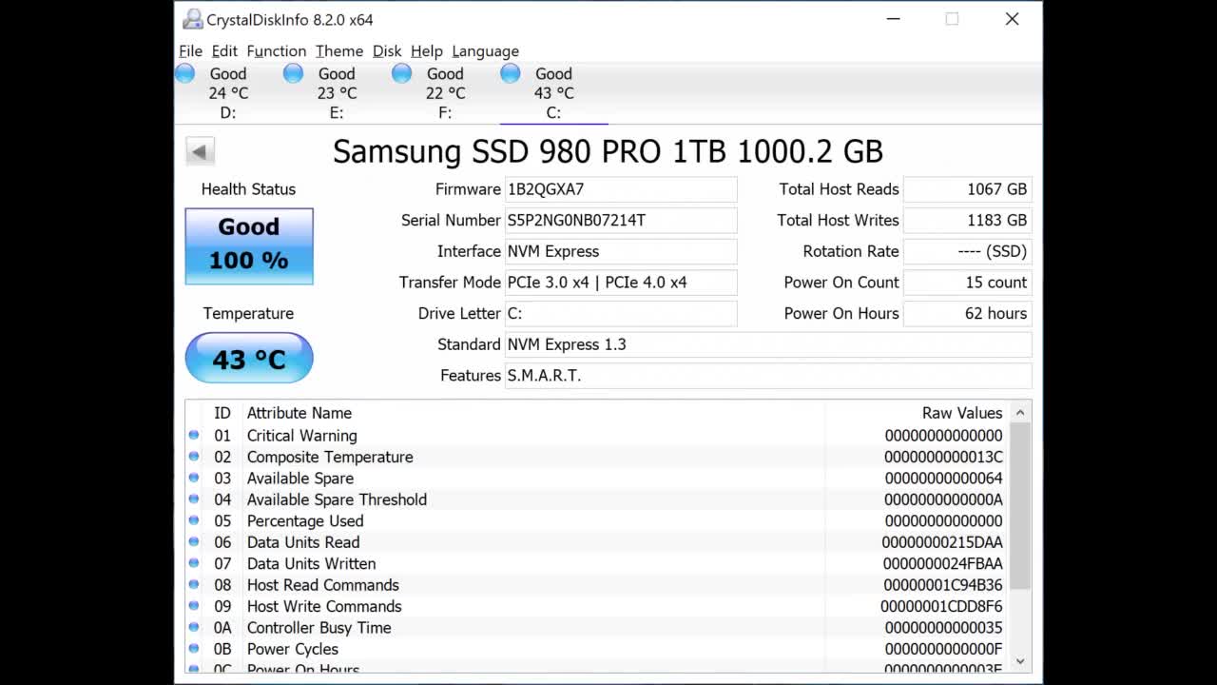Click the 43 °C temperature button
1217x685 pixels.
pyautogui.click(x=249, y=359)
